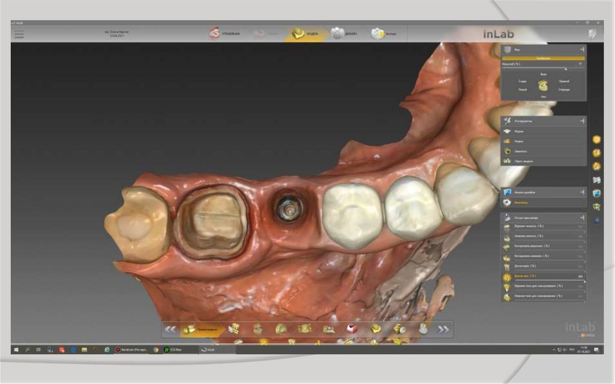Switch to the Design phase tab
The width and height of the screenshot is (615, 384).
pos(344,34)
